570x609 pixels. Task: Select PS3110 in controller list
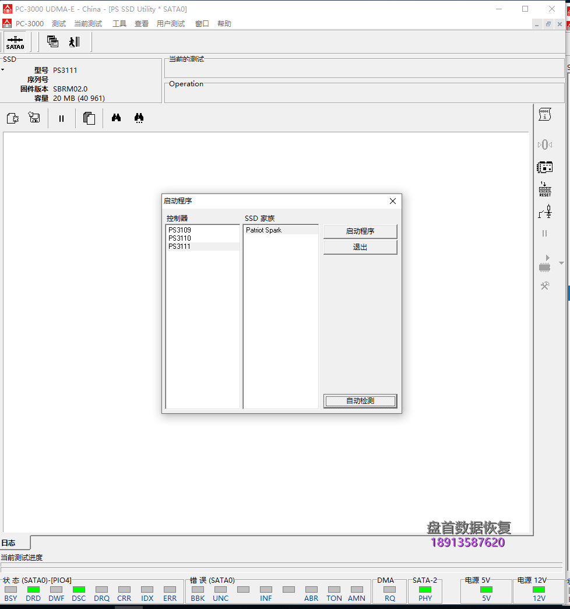tap(202, 238)
